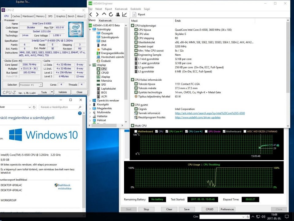This screenshot has height=221, width=294.
Task: Toggle WDC WD10EZEX checkbox
Action: (x=245, y=131)
